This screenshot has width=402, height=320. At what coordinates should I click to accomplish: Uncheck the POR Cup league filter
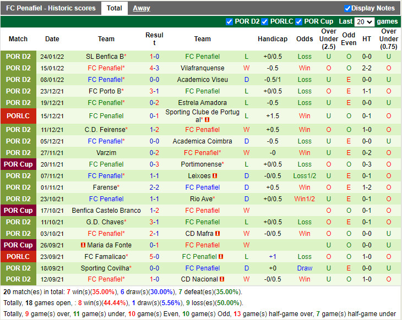click(298, 22)
